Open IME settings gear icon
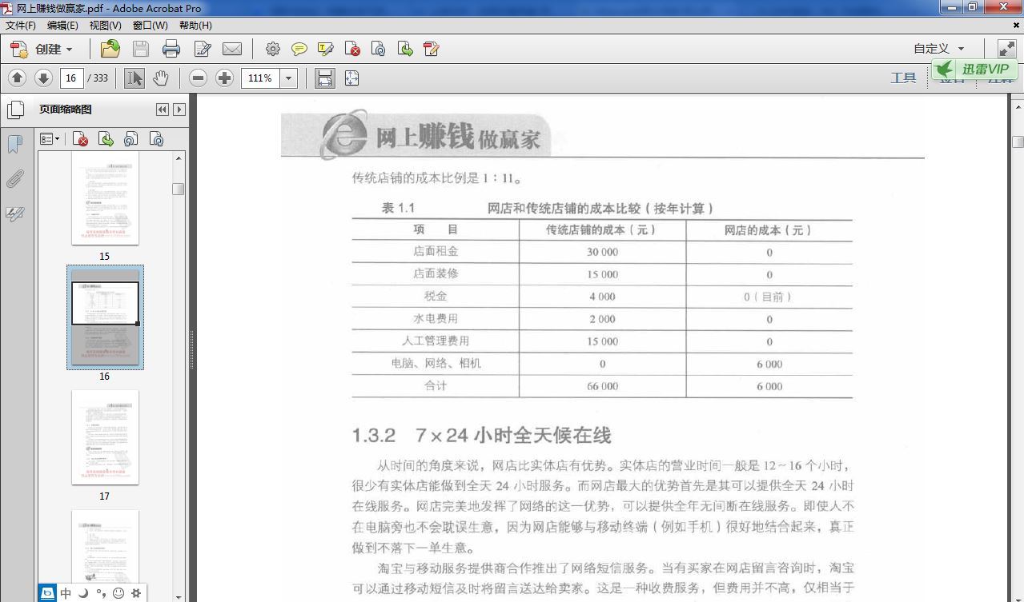The width and height of the screenshot is (1024, 602). pyautogui.click(x=136, y=593)
